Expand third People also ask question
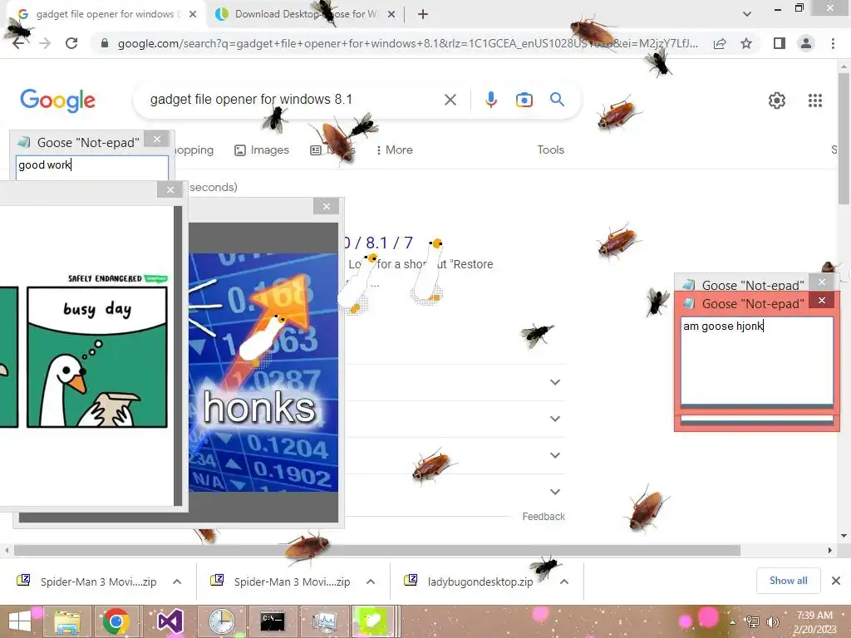The height and width of the screenshot is (638, 851). click(554, 455)
